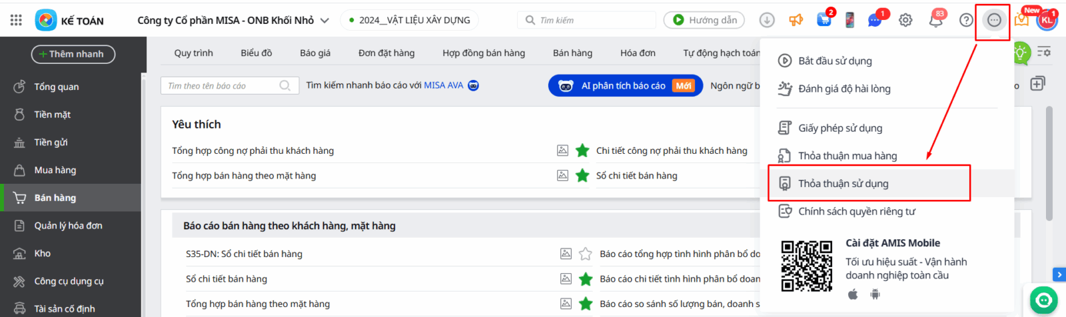Focus the Tìm theo tên báo cáo field
Image resolution: width=1066 pixels, height=317 pixels.
click(x=220, y=86)
